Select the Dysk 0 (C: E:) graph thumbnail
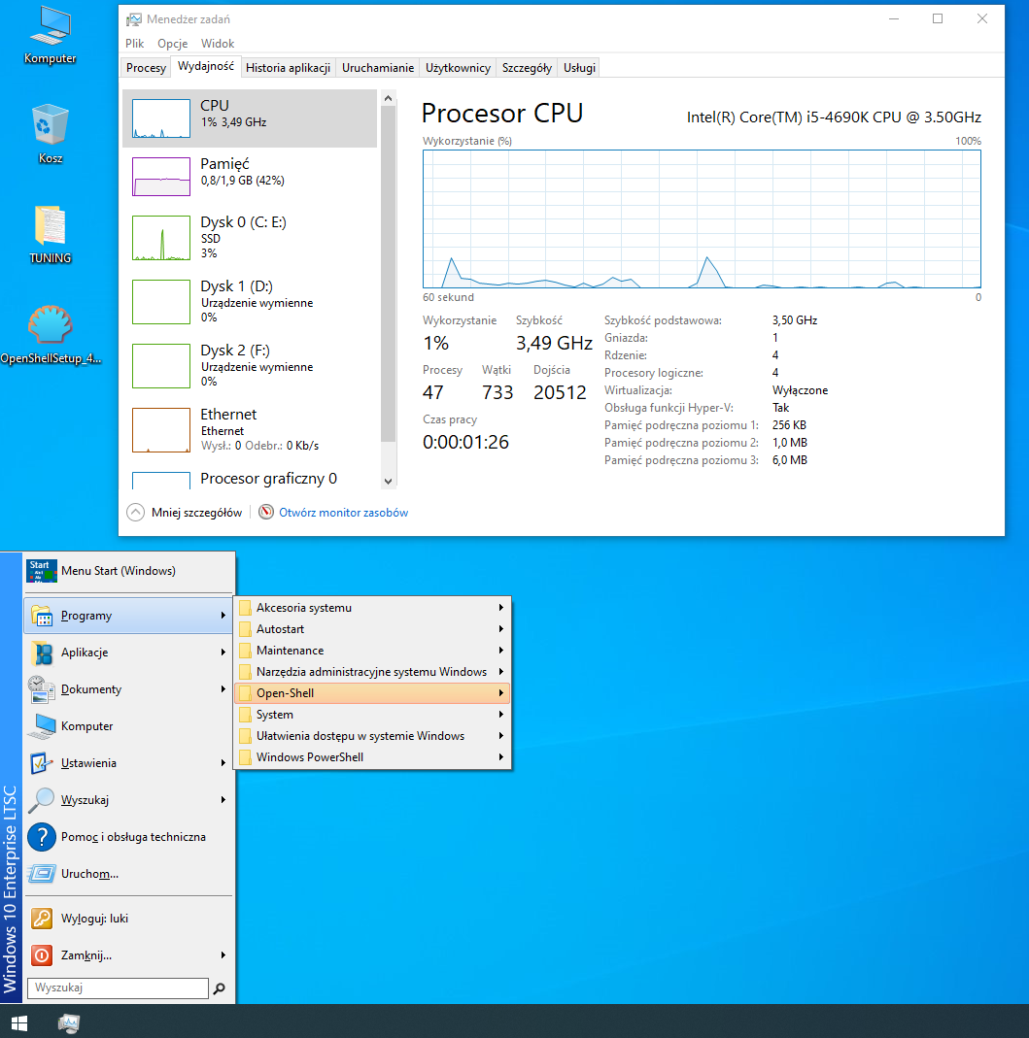 (x=161, y=238)
